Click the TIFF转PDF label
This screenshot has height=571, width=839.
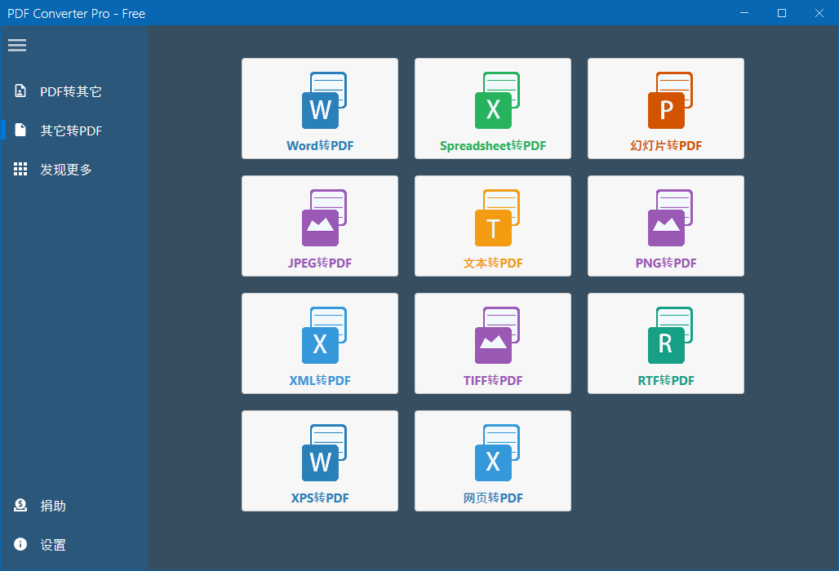[493, 380]
